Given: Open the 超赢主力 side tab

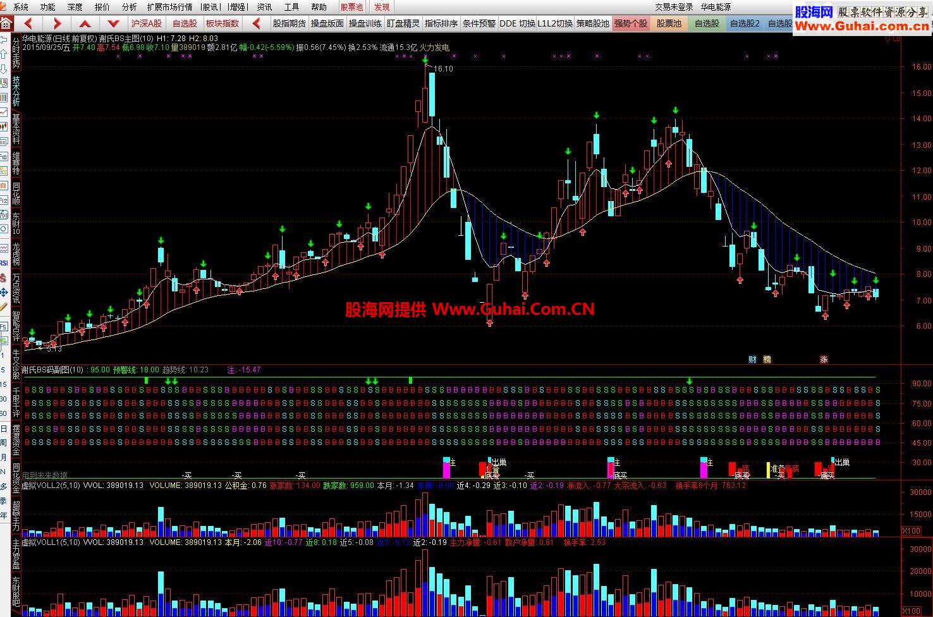Looking at the screenshot, I should [16, 515].
